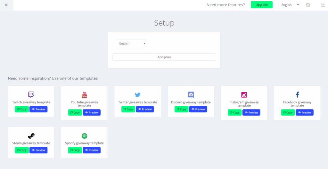Screen dimensions: 328x169
Task: Click the YouTube logo icon
Action: coord(84,95)
